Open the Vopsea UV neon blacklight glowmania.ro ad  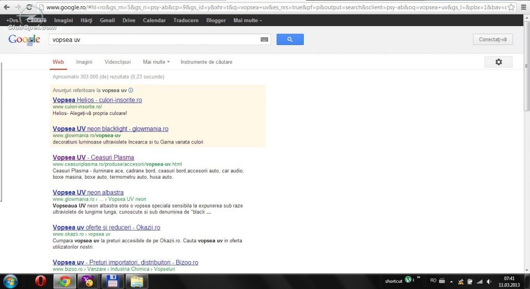pyautogui.click(x=111, y=128)
